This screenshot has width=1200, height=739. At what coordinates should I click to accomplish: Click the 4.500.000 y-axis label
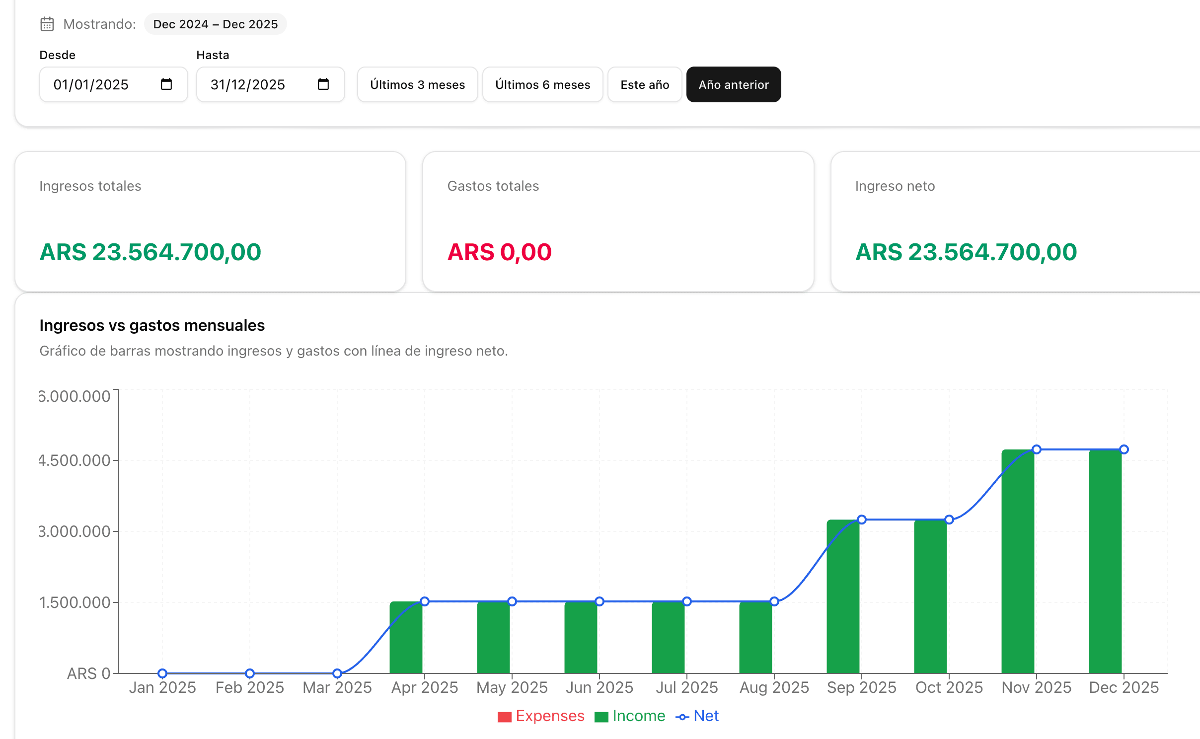(75, 460)
